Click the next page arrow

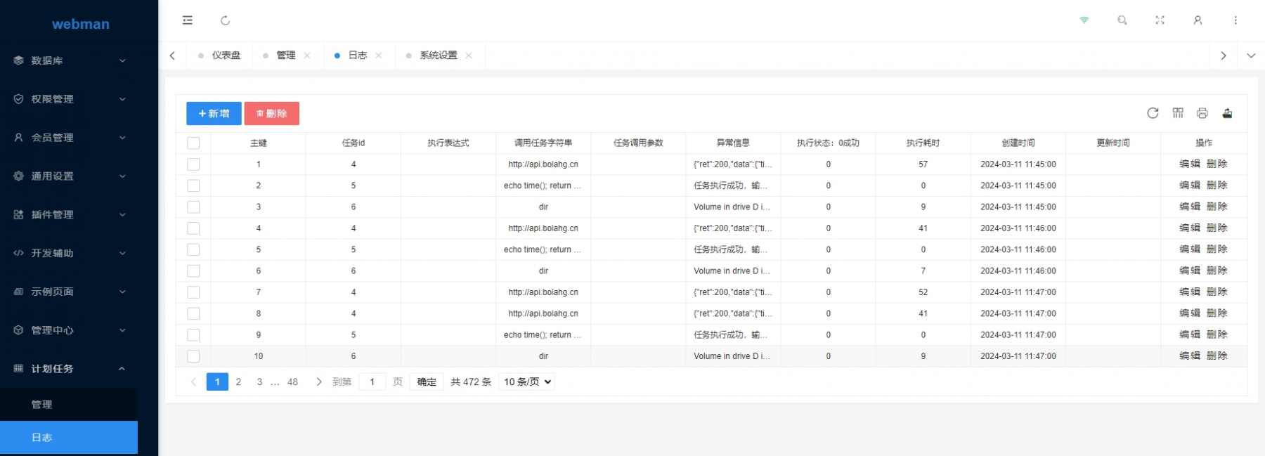(319, 382)
